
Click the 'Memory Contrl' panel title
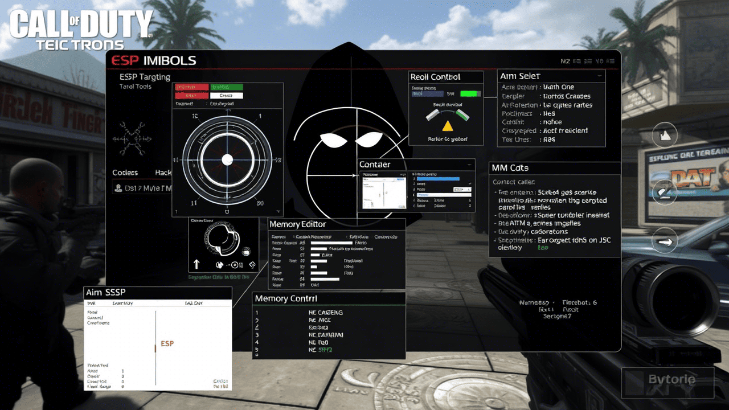coord(286,298)
